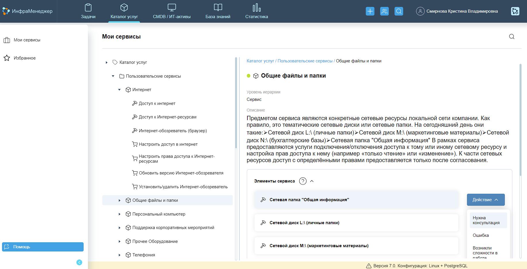Expand the Персональный компьютер tree node
This screenshot has height=269, width=527.
click(x=120, y=214)
